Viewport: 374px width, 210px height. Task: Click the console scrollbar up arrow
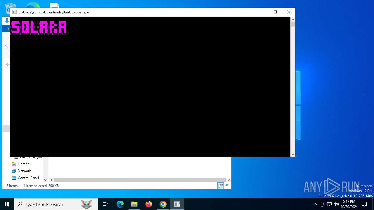pos(293,19)
